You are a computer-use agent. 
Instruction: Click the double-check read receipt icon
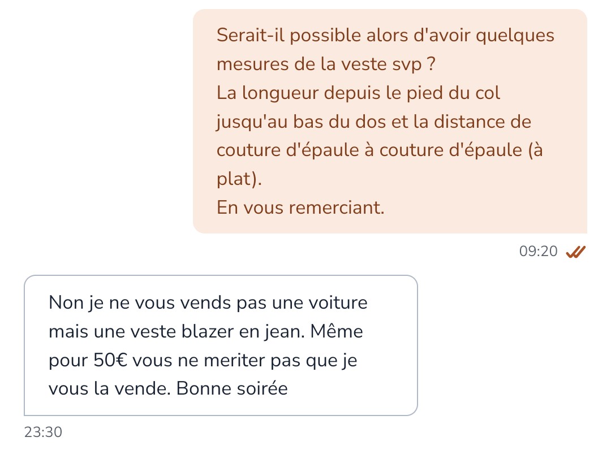click(575, 252)
